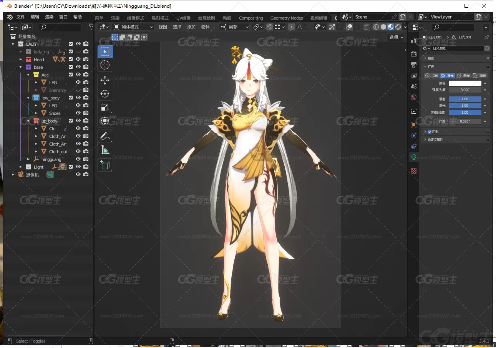Pin the properties editor context

pos(487,37)
